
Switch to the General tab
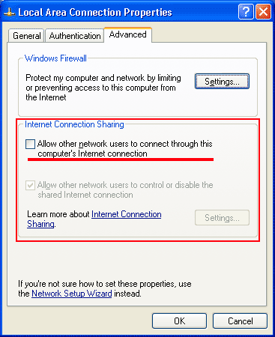[x=26, y=36]
